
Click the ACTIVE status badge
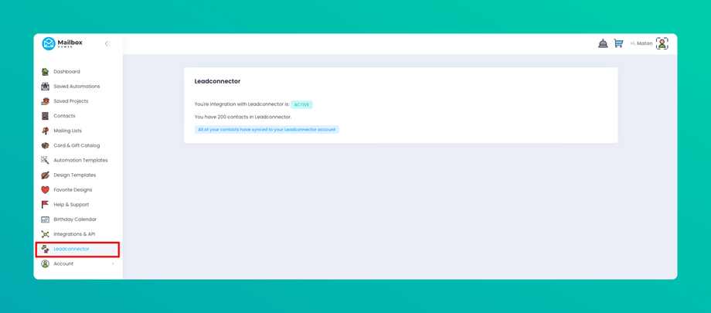(302, 105)
